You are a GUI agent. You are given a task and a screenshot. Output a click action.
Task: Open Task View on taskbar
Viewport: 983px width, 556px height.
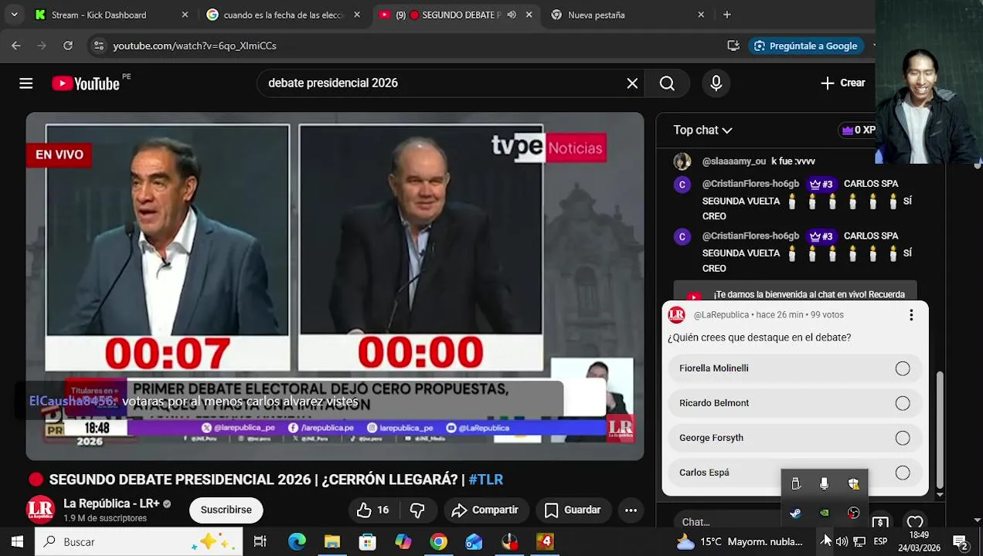260,541
